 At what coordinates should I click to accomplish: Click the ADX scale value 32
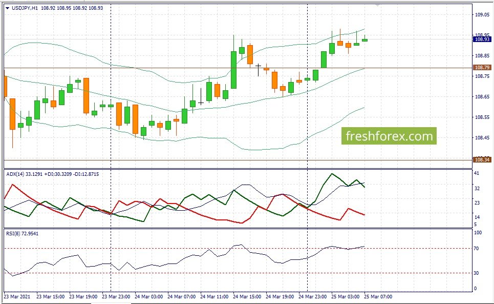tap(477, 188)
